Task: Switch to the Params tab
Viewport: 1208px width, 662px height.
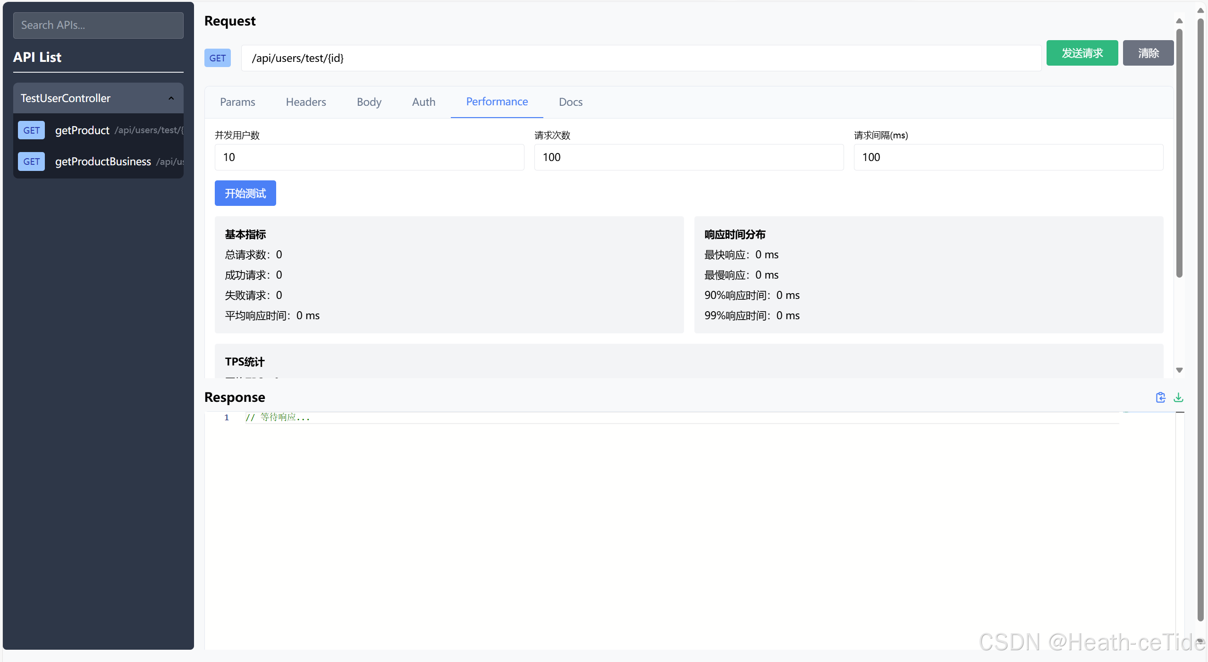Action: pos(237,102)
